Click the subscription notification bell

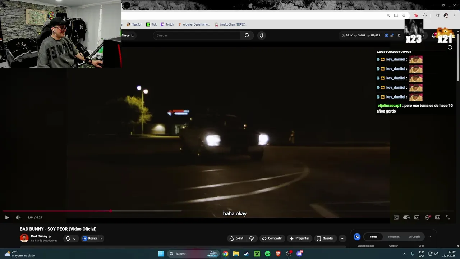(x=68, y=238)
